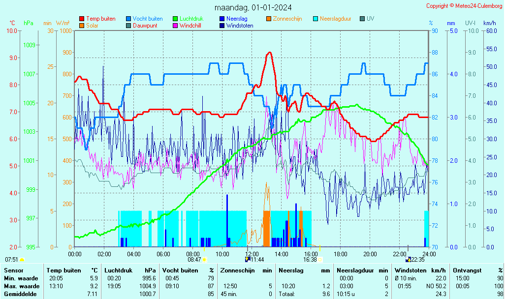505x299 pixels.
Task: Click the orange Zonneschijn legend square
Action: pyautogui.click(x=269, y=19)
